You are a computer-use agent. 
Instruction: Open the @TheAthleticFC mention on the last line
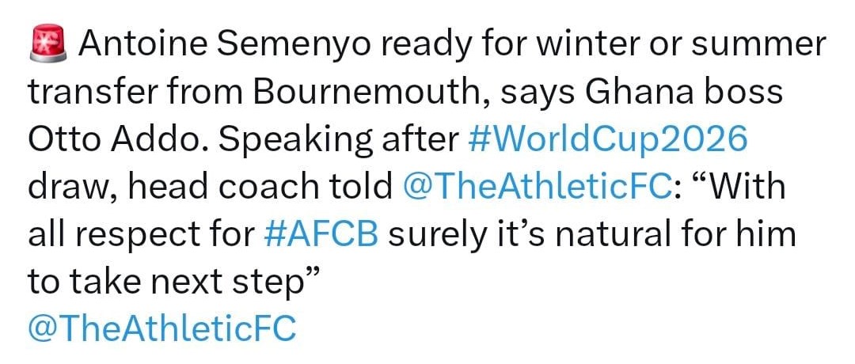coord(162,328)
